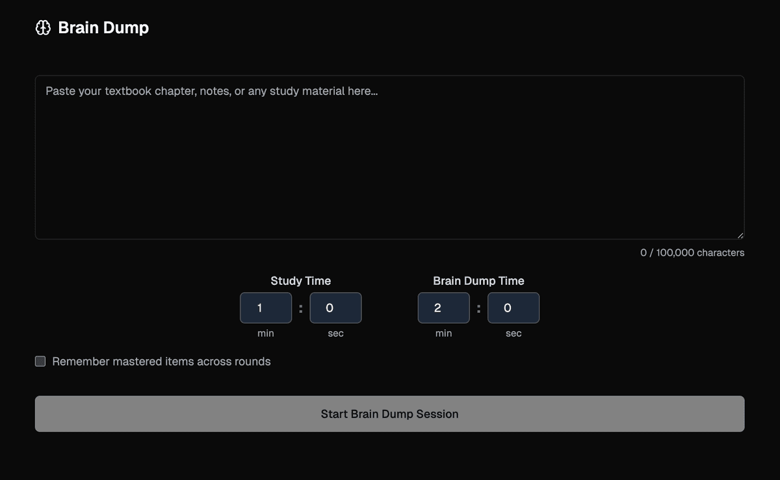Click the Study Time heading label
780x480 pixels.
click(300, 281)
